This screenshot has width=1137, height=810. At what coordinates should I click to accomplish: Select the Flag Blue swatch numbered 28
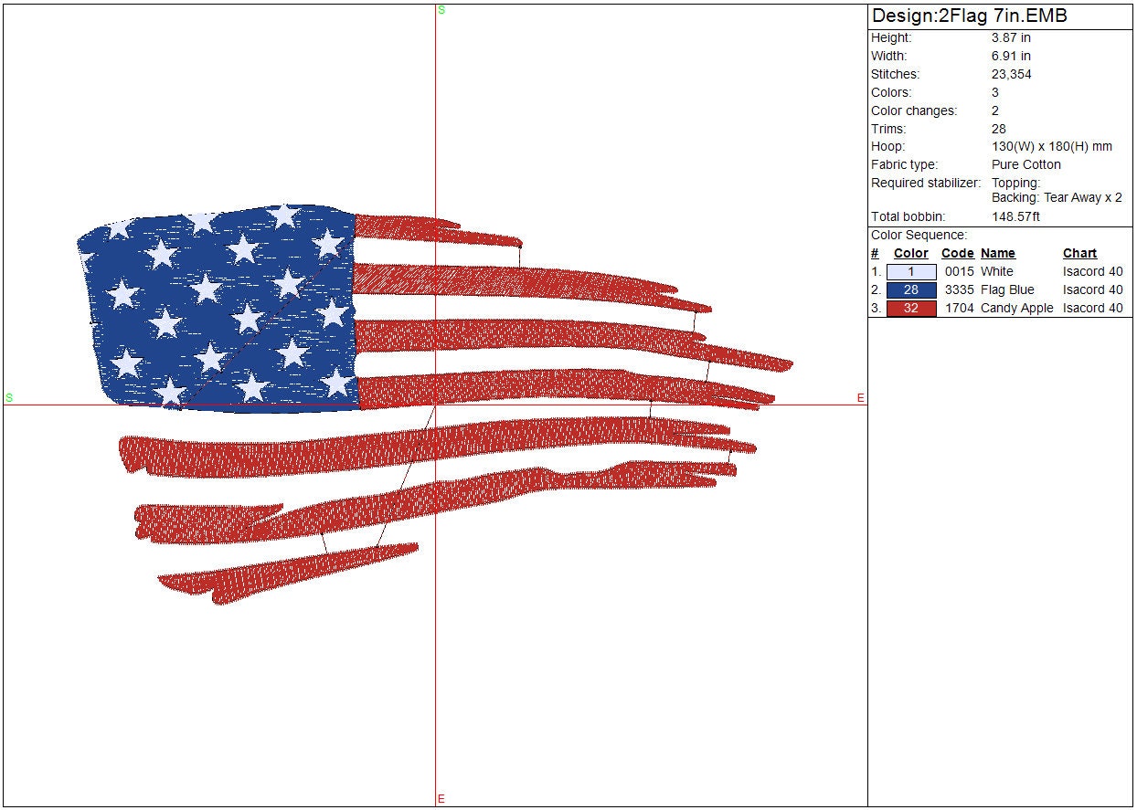[x=911, y=290]
